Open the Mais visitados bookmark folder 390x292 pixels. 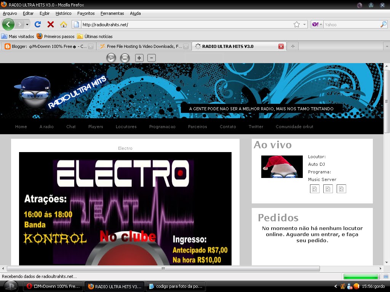click(18, 36)
